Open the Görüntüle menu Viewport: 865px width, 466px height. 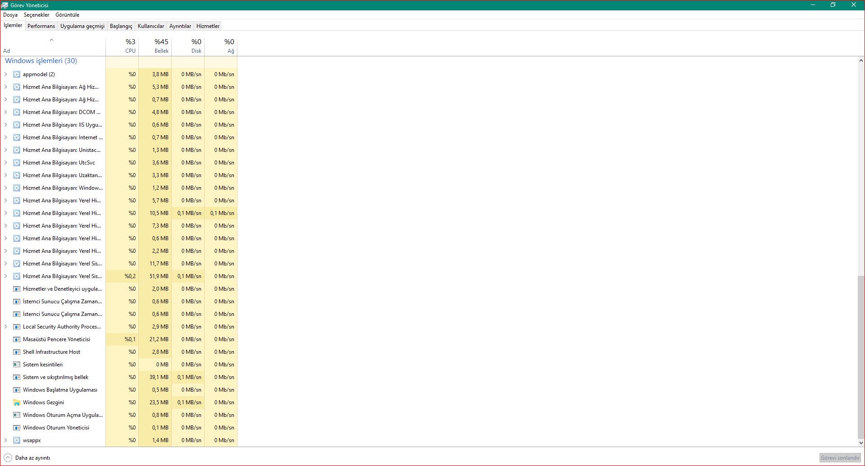[x=67, y=15]
